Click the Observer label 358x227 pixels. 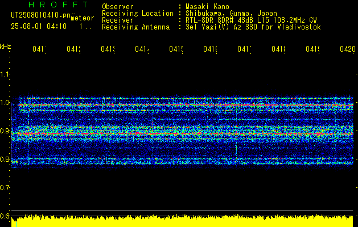click(118, 7)
